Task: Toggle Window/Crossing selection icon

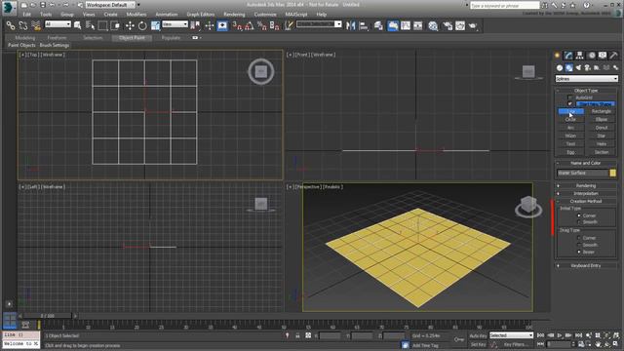Action: 115,26
